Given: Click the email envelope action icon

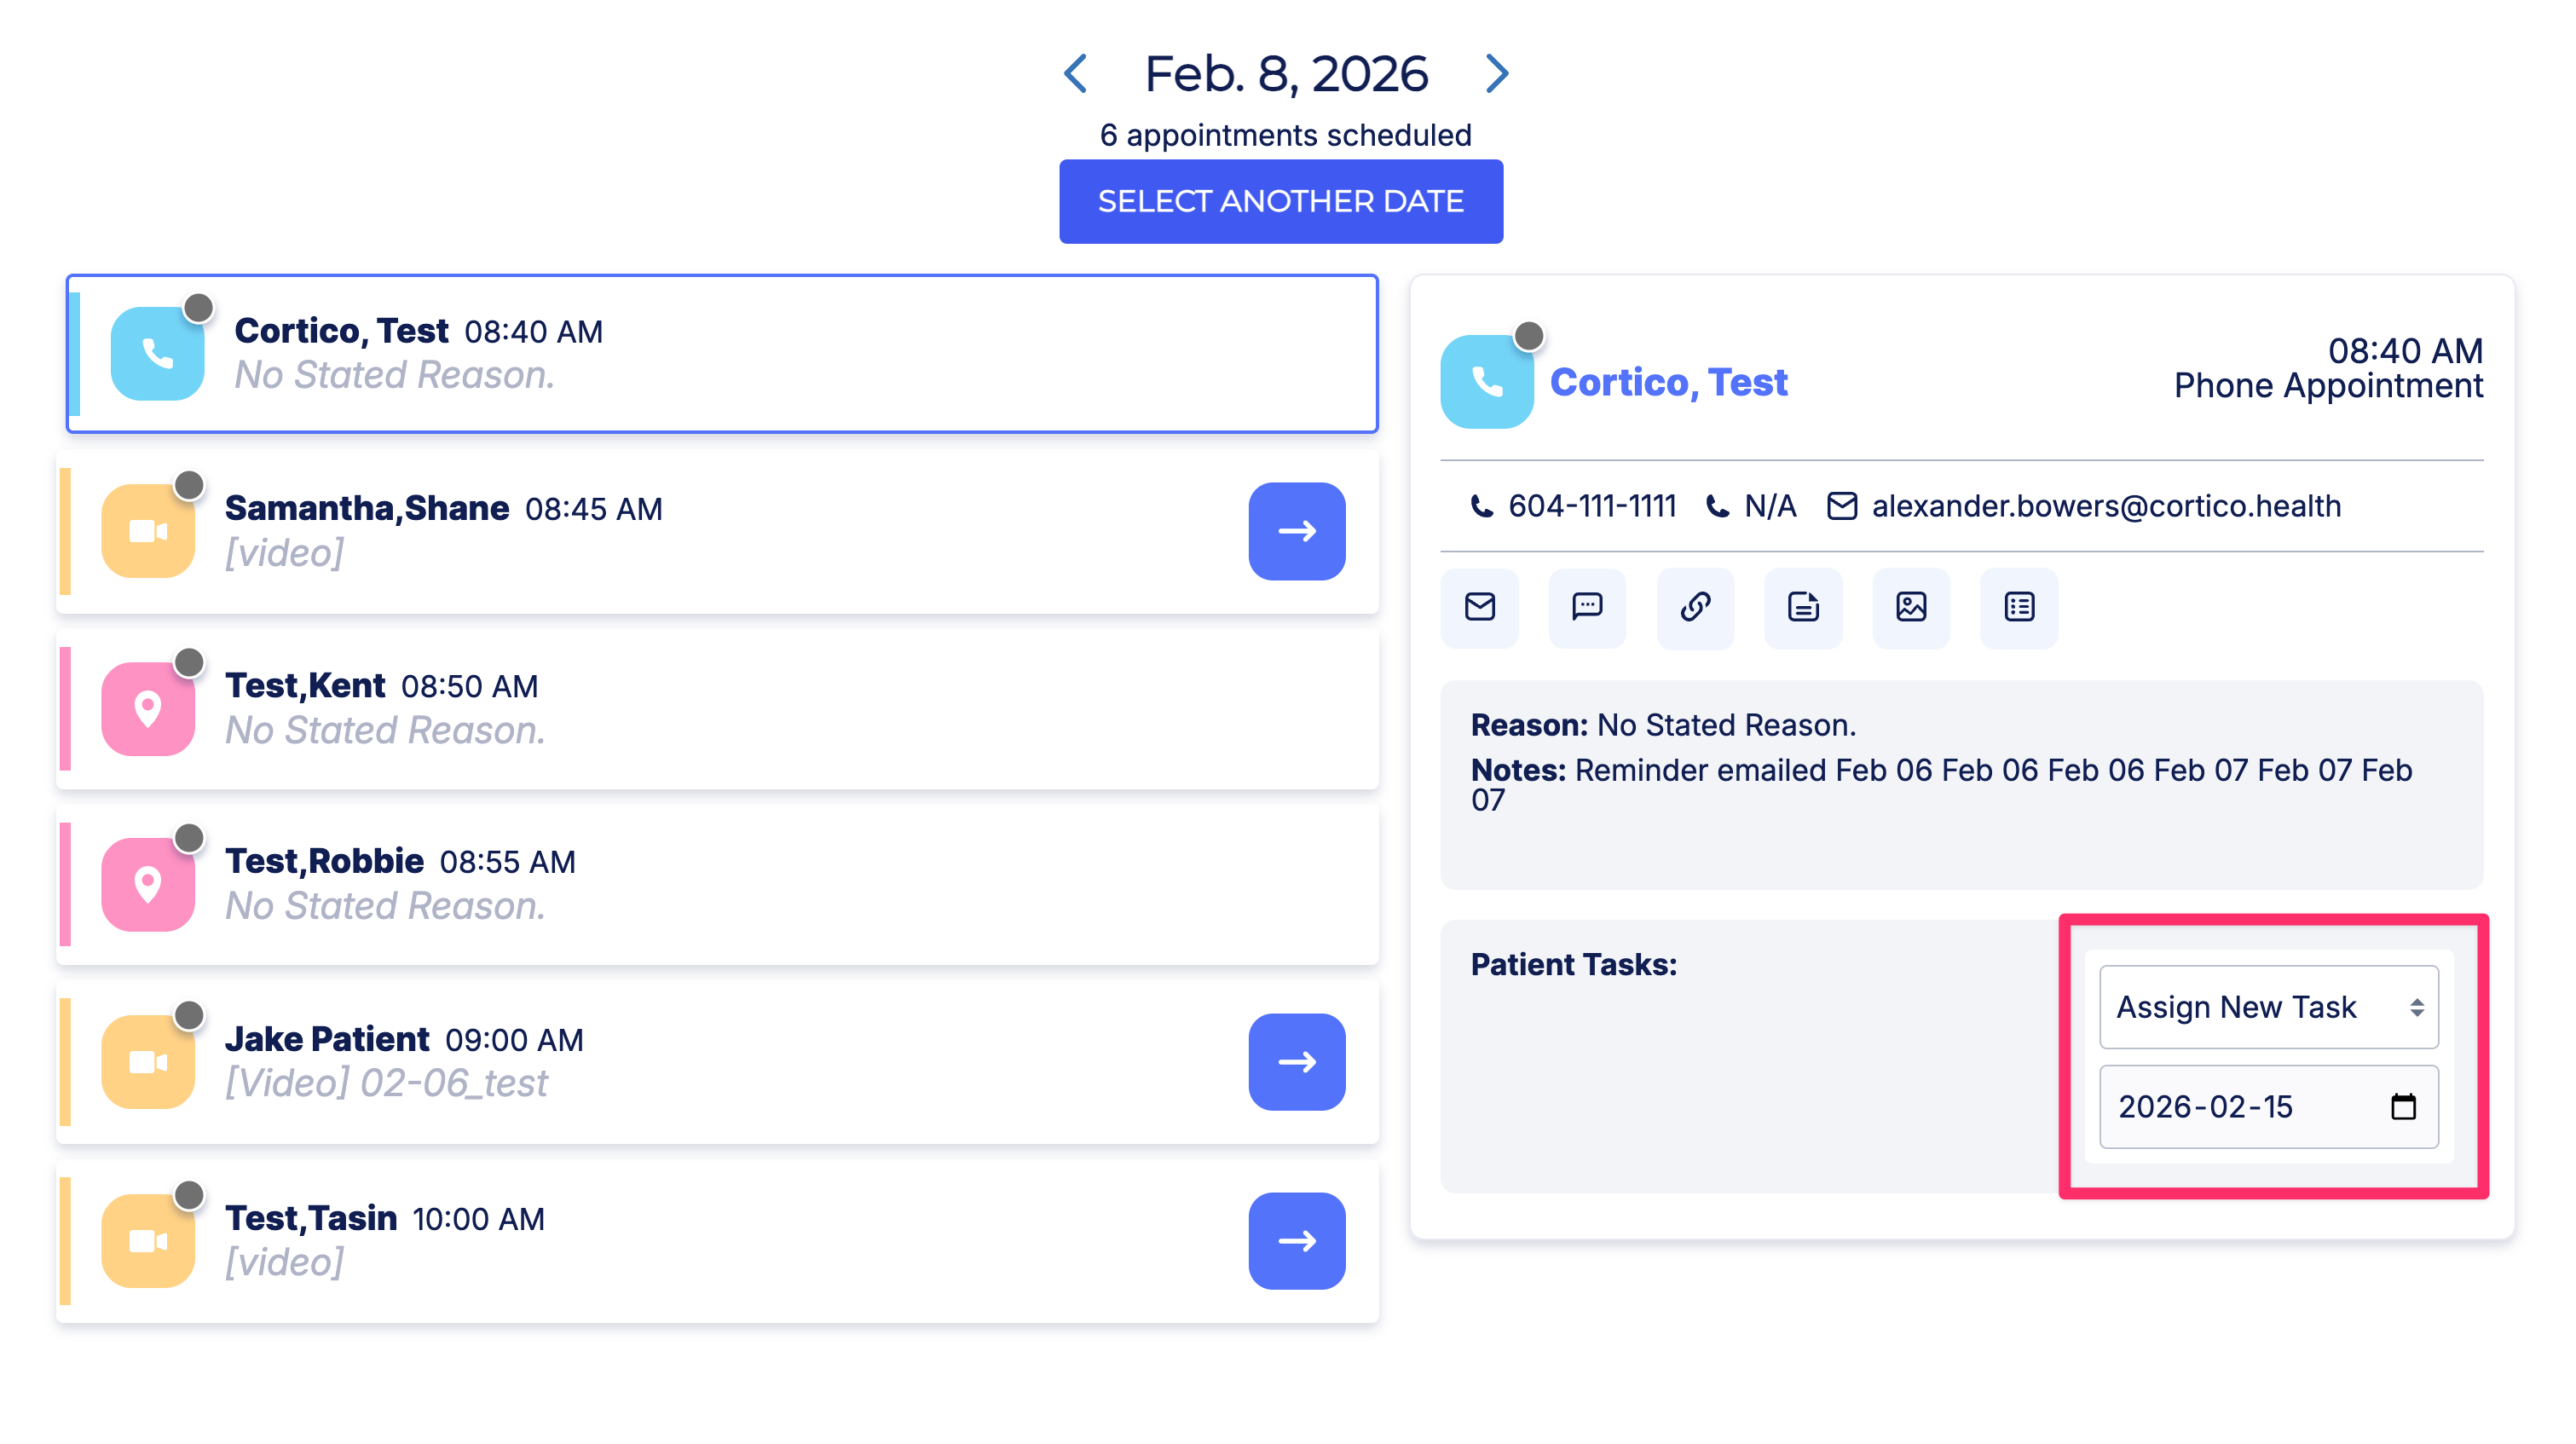Looking at the screenshot, I should 1479,607.
